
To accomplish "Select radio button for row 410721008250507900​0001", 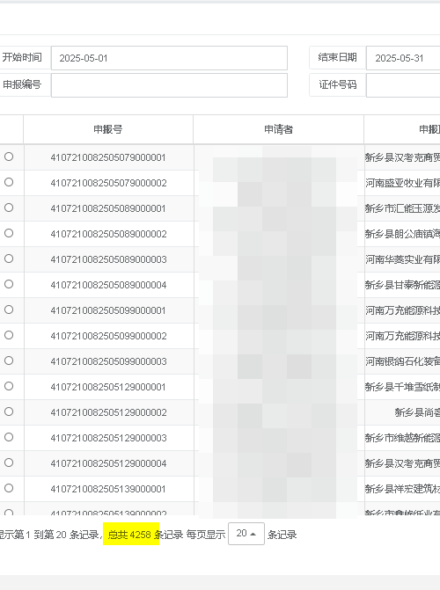I will 9,157.
